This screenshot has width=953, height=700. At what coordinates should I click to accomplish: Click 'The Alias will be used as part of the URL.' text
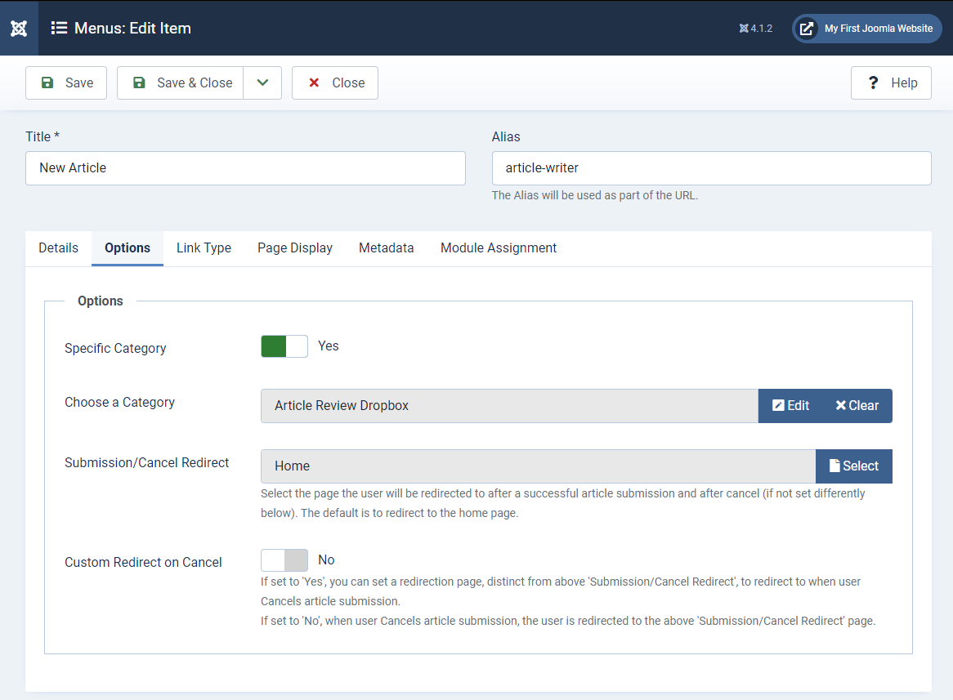[x=595, y=195]
